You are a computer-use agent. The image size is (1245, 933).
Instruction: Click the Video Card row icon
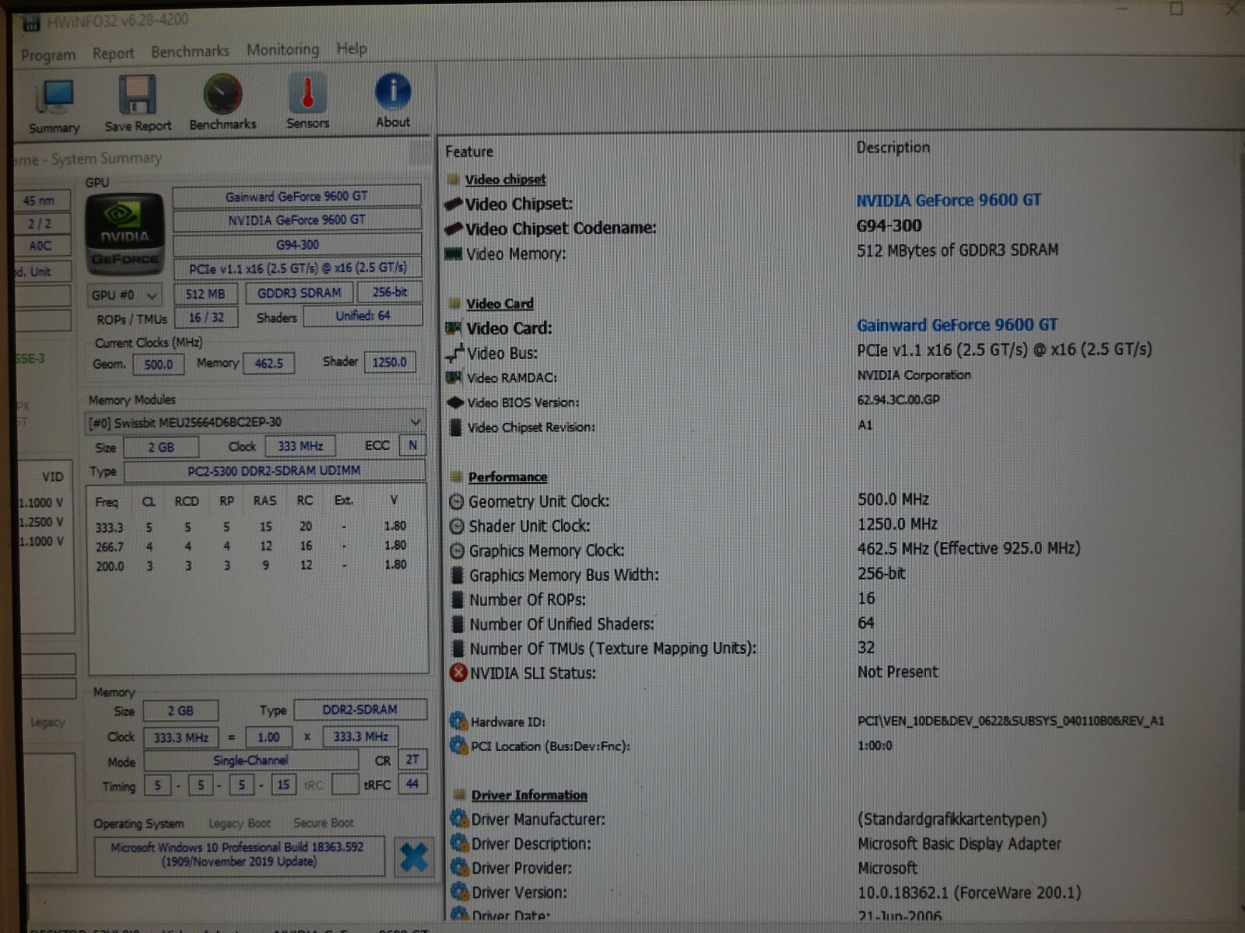coord(454,328)
